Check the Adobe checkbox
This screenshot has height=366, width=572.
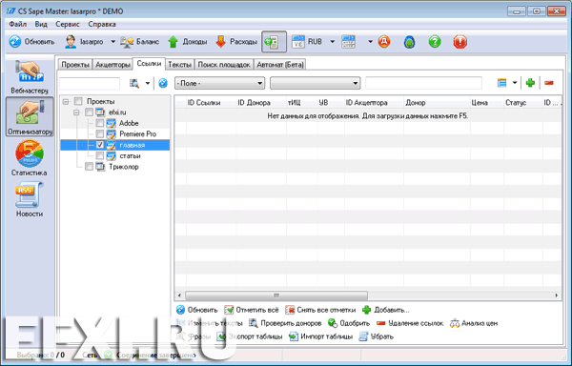pos(99,123)
